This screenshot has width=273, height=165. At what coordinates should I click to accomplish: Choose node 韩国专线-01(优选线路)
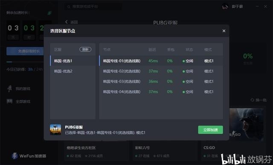[x=161, y=61]
